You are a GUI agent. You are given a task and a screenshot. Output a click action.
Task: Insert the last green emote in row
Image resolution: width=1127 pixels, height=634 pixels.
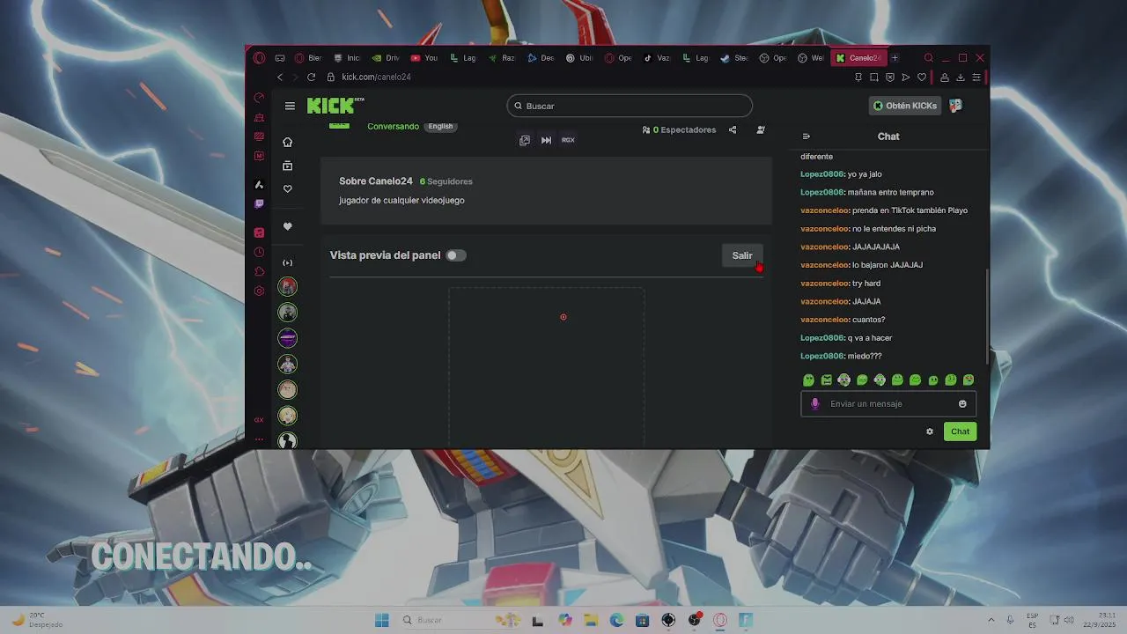(x=969, y=380)
